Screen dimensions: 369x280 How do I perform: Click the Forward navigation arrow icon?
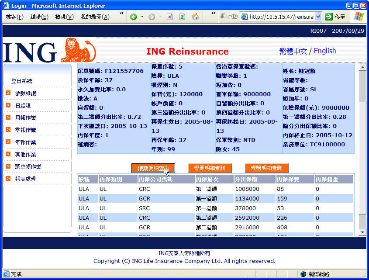(x=152, y=17)
